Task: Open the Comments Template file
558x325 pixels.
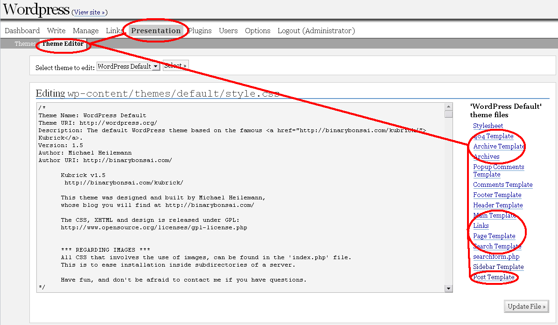Action: 503,184
